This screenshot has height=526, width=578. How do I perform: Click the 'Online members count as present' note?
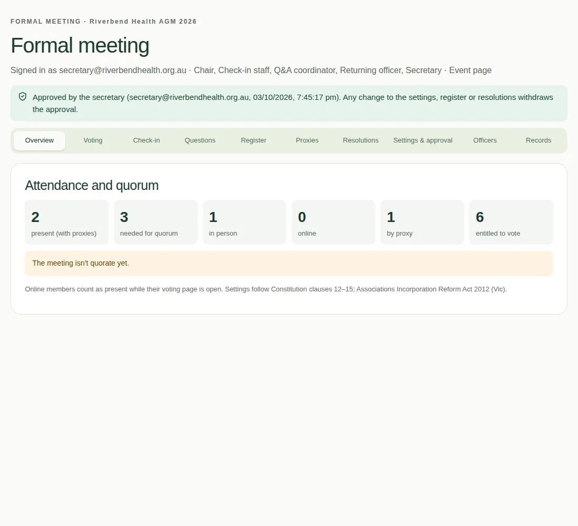tap(266, 289)
